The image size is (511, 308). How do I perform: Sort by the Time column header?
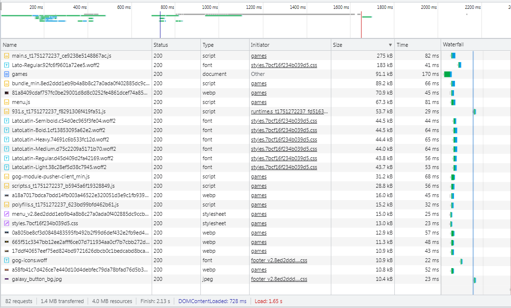coord(417,45)
